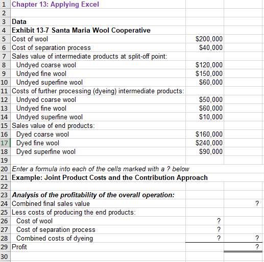Select row header 17
Viewport: 264px width, 262px height.
(x=5, y=143)
